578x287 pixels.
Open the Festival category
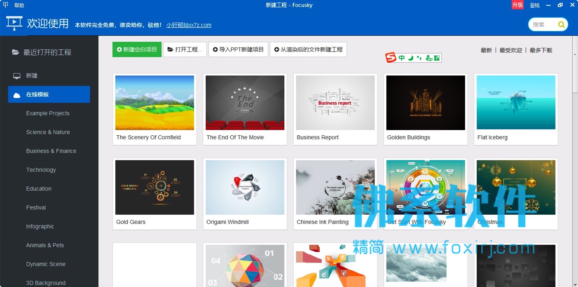[36, 208]
